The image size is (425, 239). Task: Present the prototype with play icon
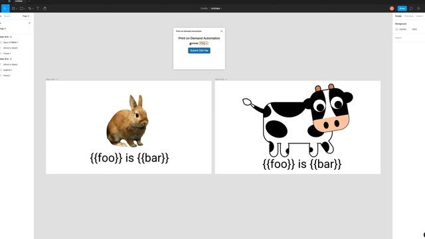[418, 9]
